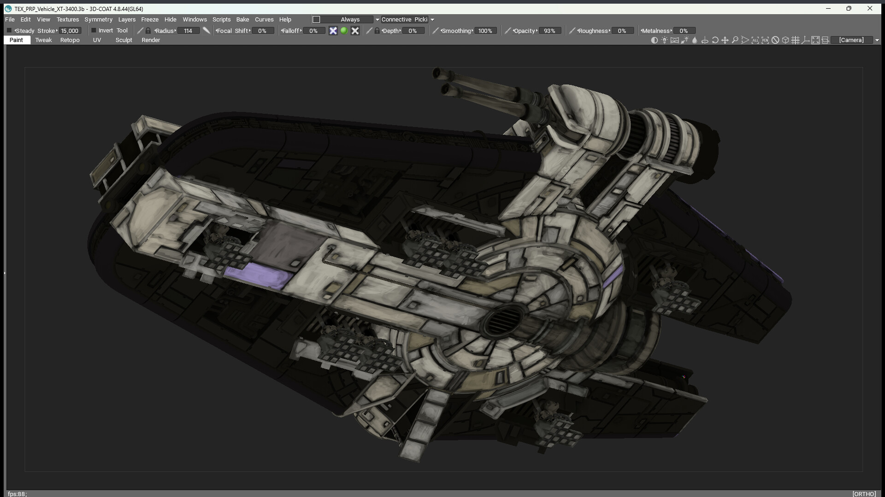The height and width of the screenshot is (497, 885).
Task: Click the Smoothing value 100%
Action: (485, 31)
